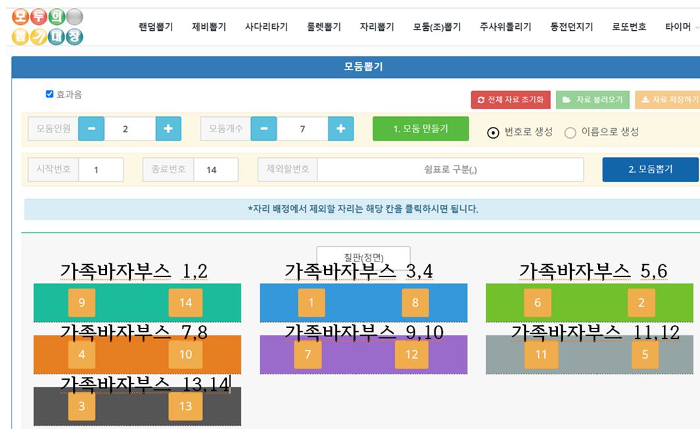This screenshot has width=700, height=429.
Task: Toggle the 효과음 checkbox
Action: (49, 94)
